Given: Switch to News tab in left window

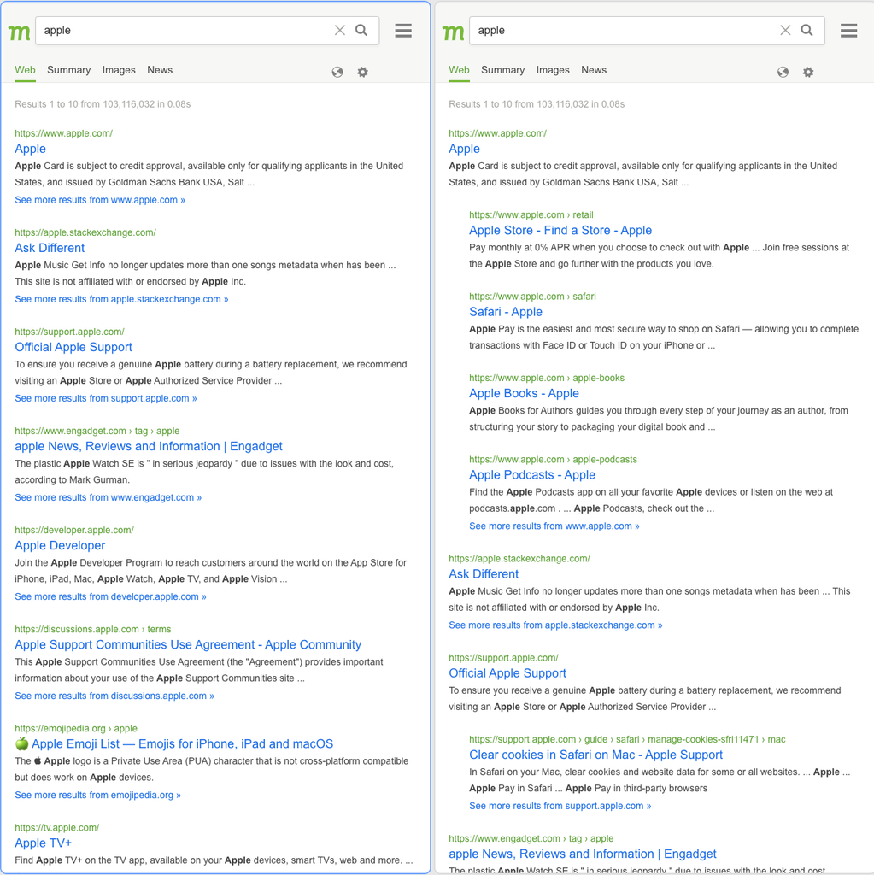Looking at the screenshot, I should (x=160, y=70).
